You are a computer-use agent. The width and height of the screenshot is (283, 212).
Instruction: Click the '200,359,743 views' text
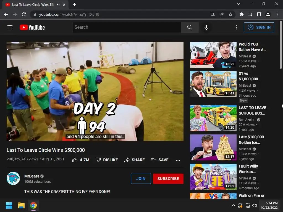click(x=23, y=159)
